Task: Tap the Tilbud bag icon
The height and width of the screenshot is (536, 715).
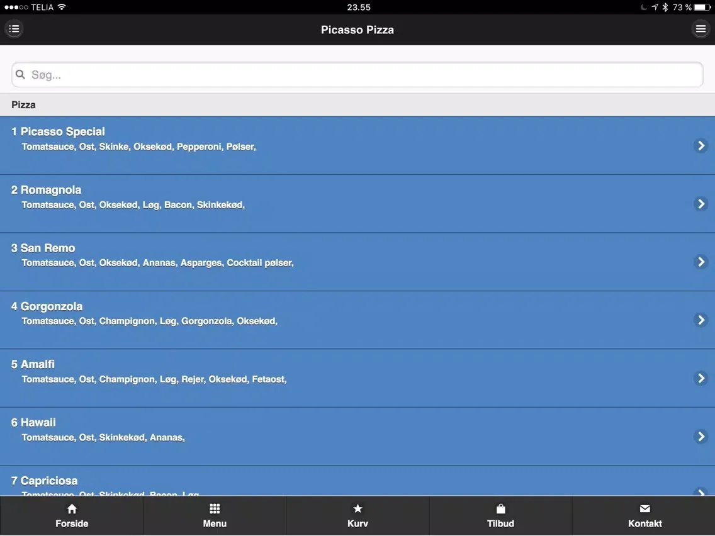Action: click(500, 509)
